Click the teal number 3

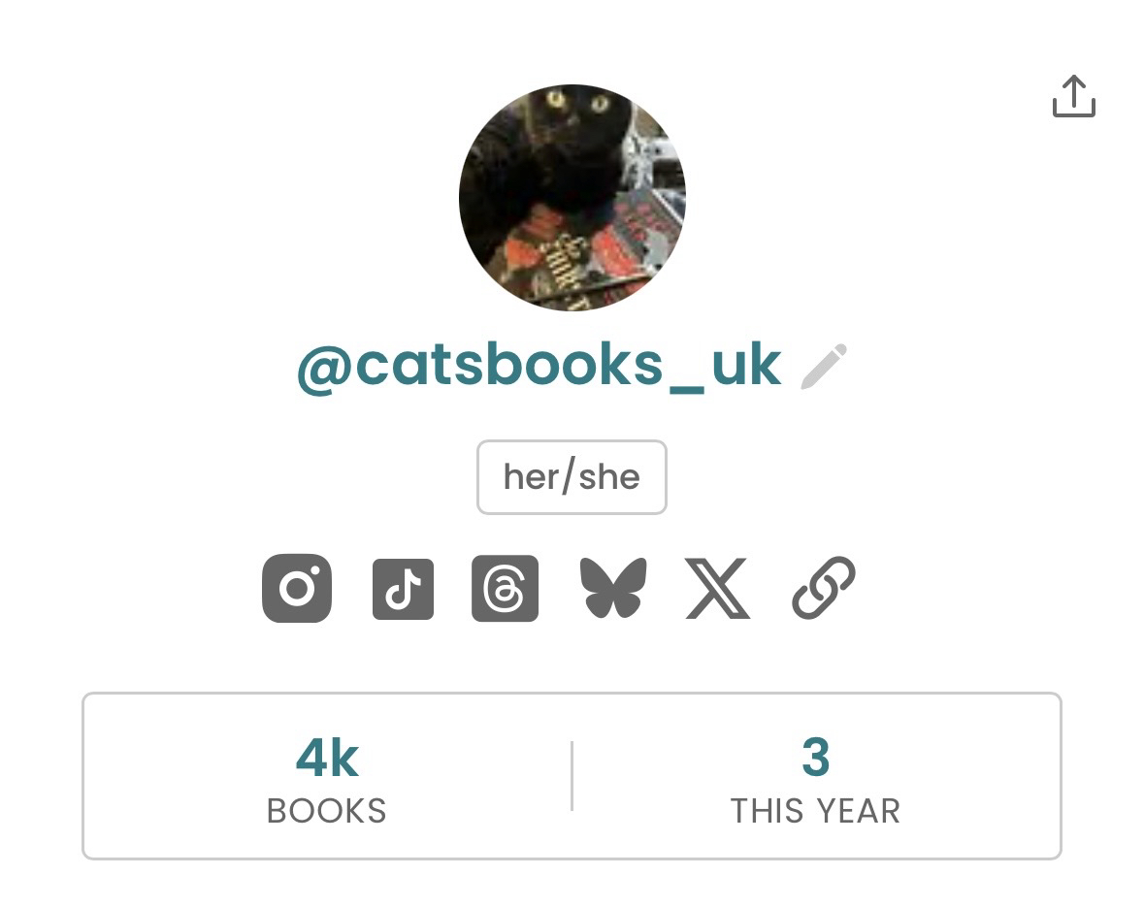pos(815,758)
